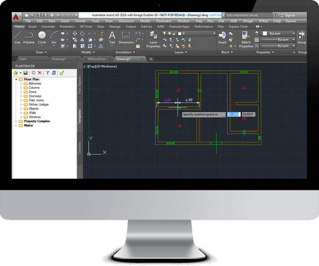Image resolution: width=319 pixels, height=266 pixels.
Task: Click the Save icon in quick access toolbar
Action: [x=39, y=15]
